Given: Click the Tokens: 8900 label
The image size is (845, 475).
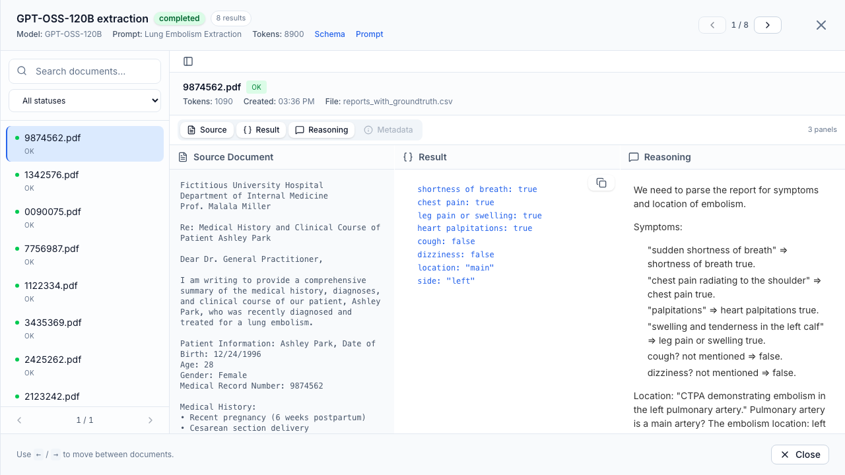Looking at the screenshot, I should pos(278,34).
